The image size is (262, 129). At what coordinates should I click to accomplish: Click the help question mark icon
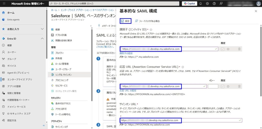pos(214,4)
